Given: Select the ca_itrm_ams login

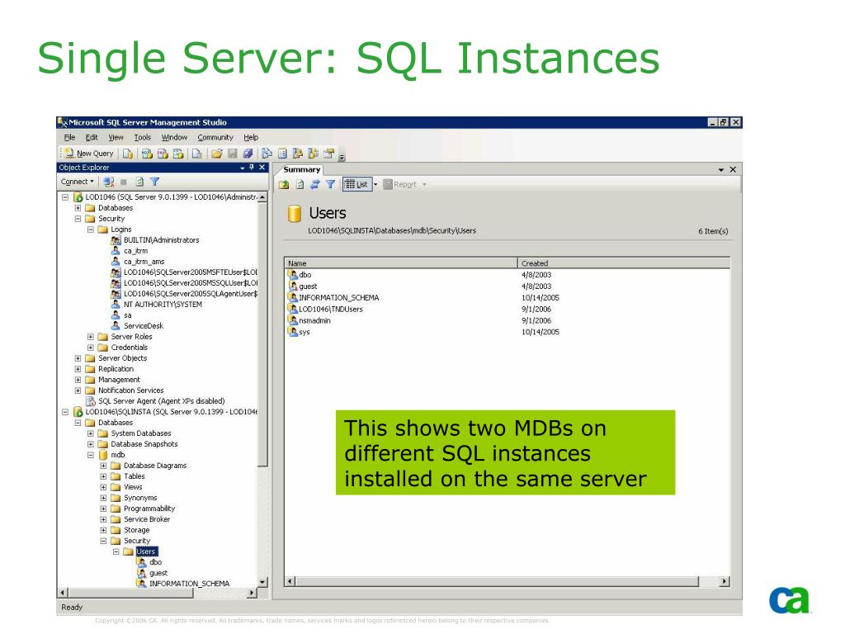Looking at the screenshot, I should pos(144,262).
